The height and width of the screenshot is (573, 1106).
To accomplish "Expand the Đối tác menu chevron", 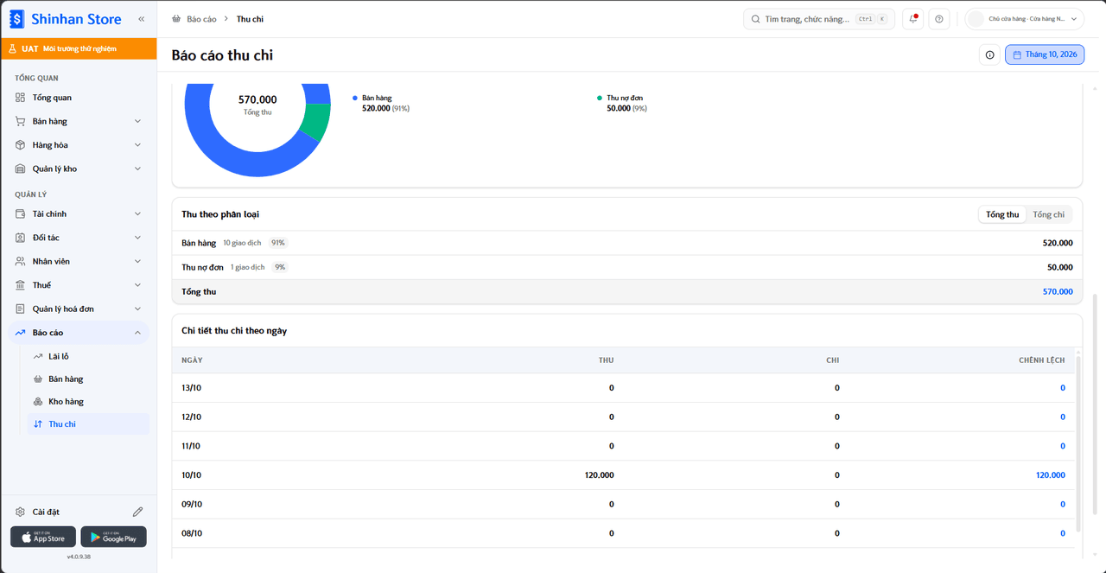I will pos(137,238).
